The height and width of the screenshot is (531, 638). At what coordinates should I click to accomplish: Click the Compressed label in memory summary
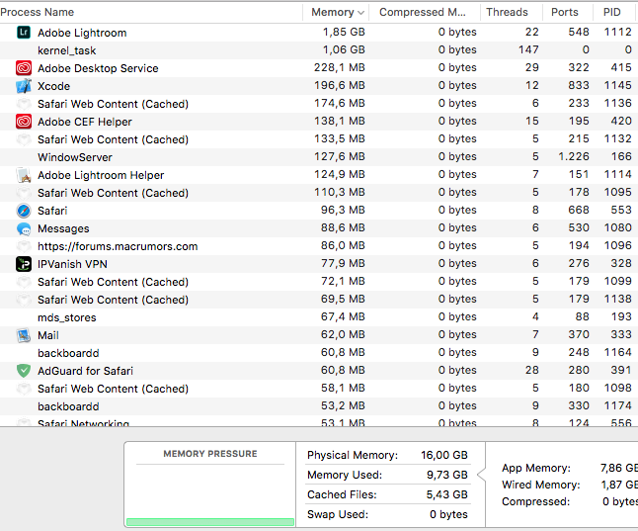coord(535,501)
